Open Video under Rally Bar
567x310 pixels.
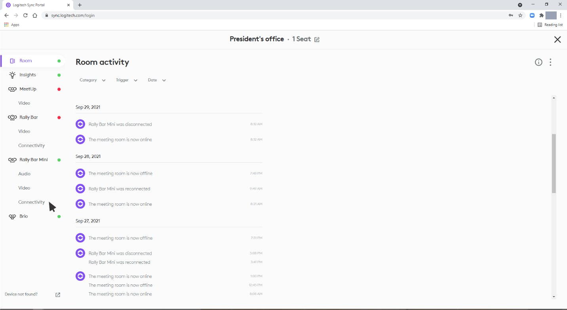[x=24, y=132]
